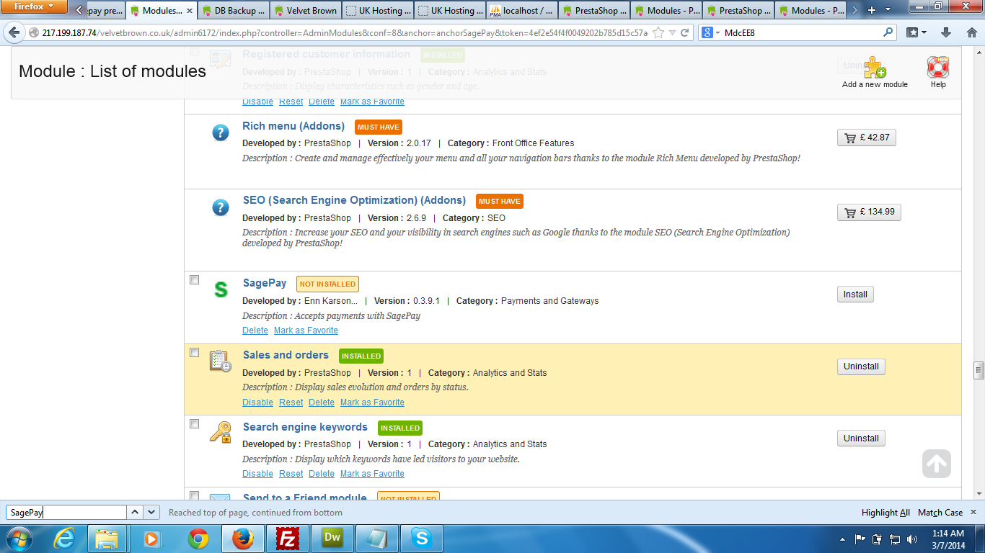Close the find bar
985x553 pixels.
click(973, 512)
